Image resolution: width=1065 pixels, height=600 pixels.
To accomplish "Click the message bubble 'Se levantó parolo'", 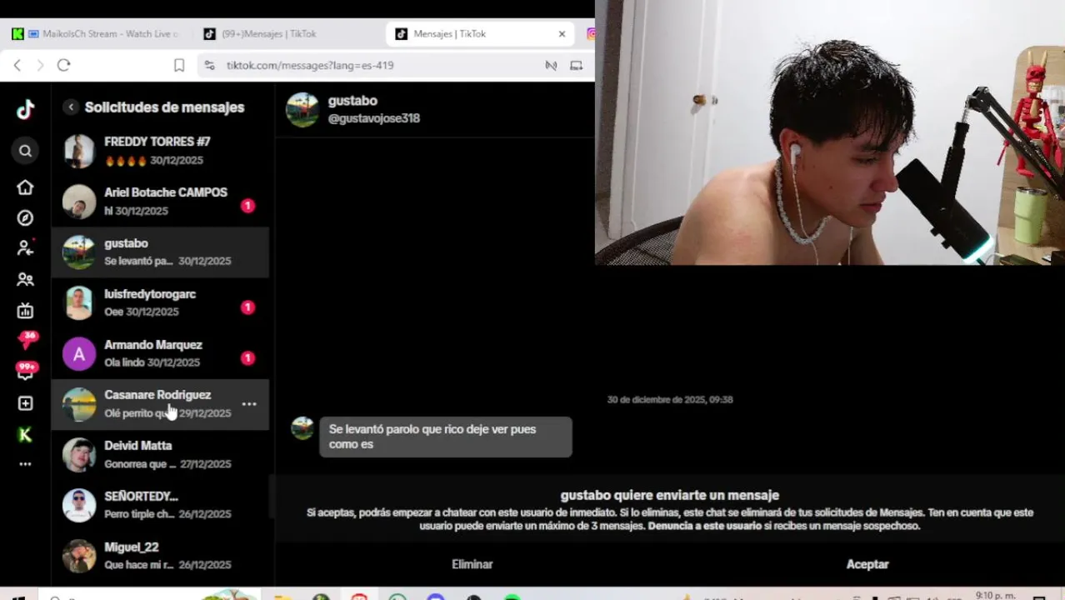I will 446,437.
